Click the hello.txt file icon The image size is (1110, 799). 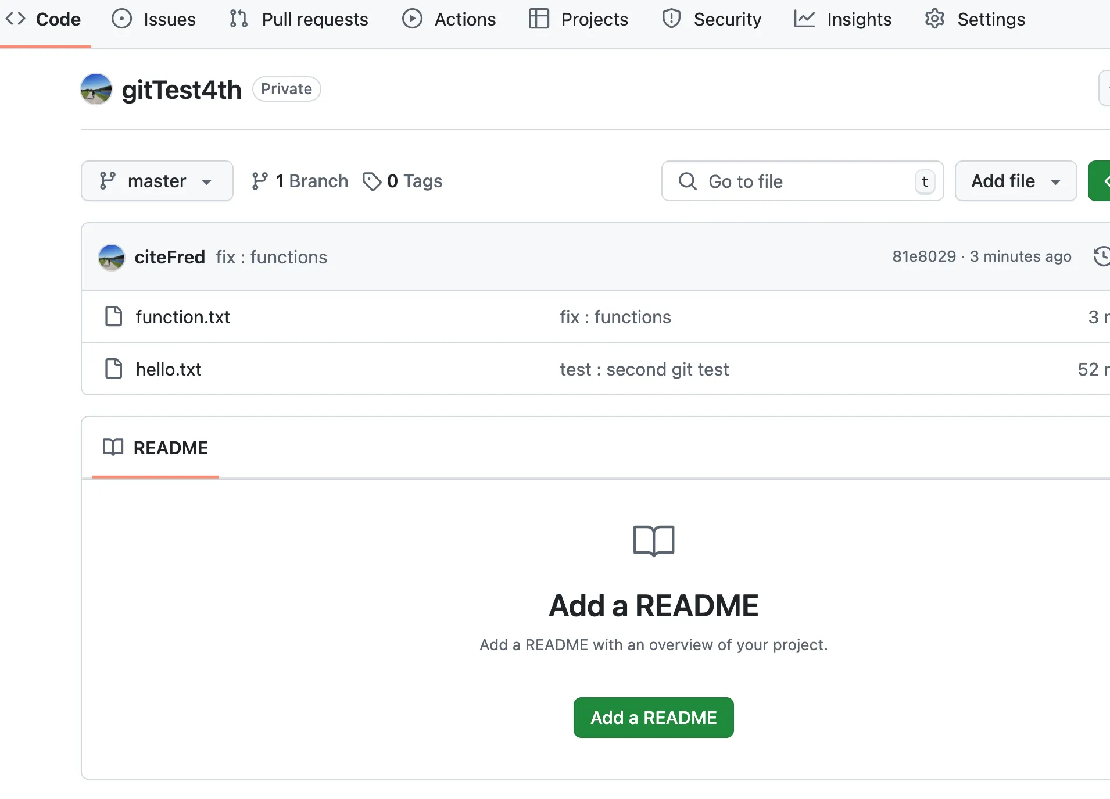pyautogui.click(x=113, y=369)
